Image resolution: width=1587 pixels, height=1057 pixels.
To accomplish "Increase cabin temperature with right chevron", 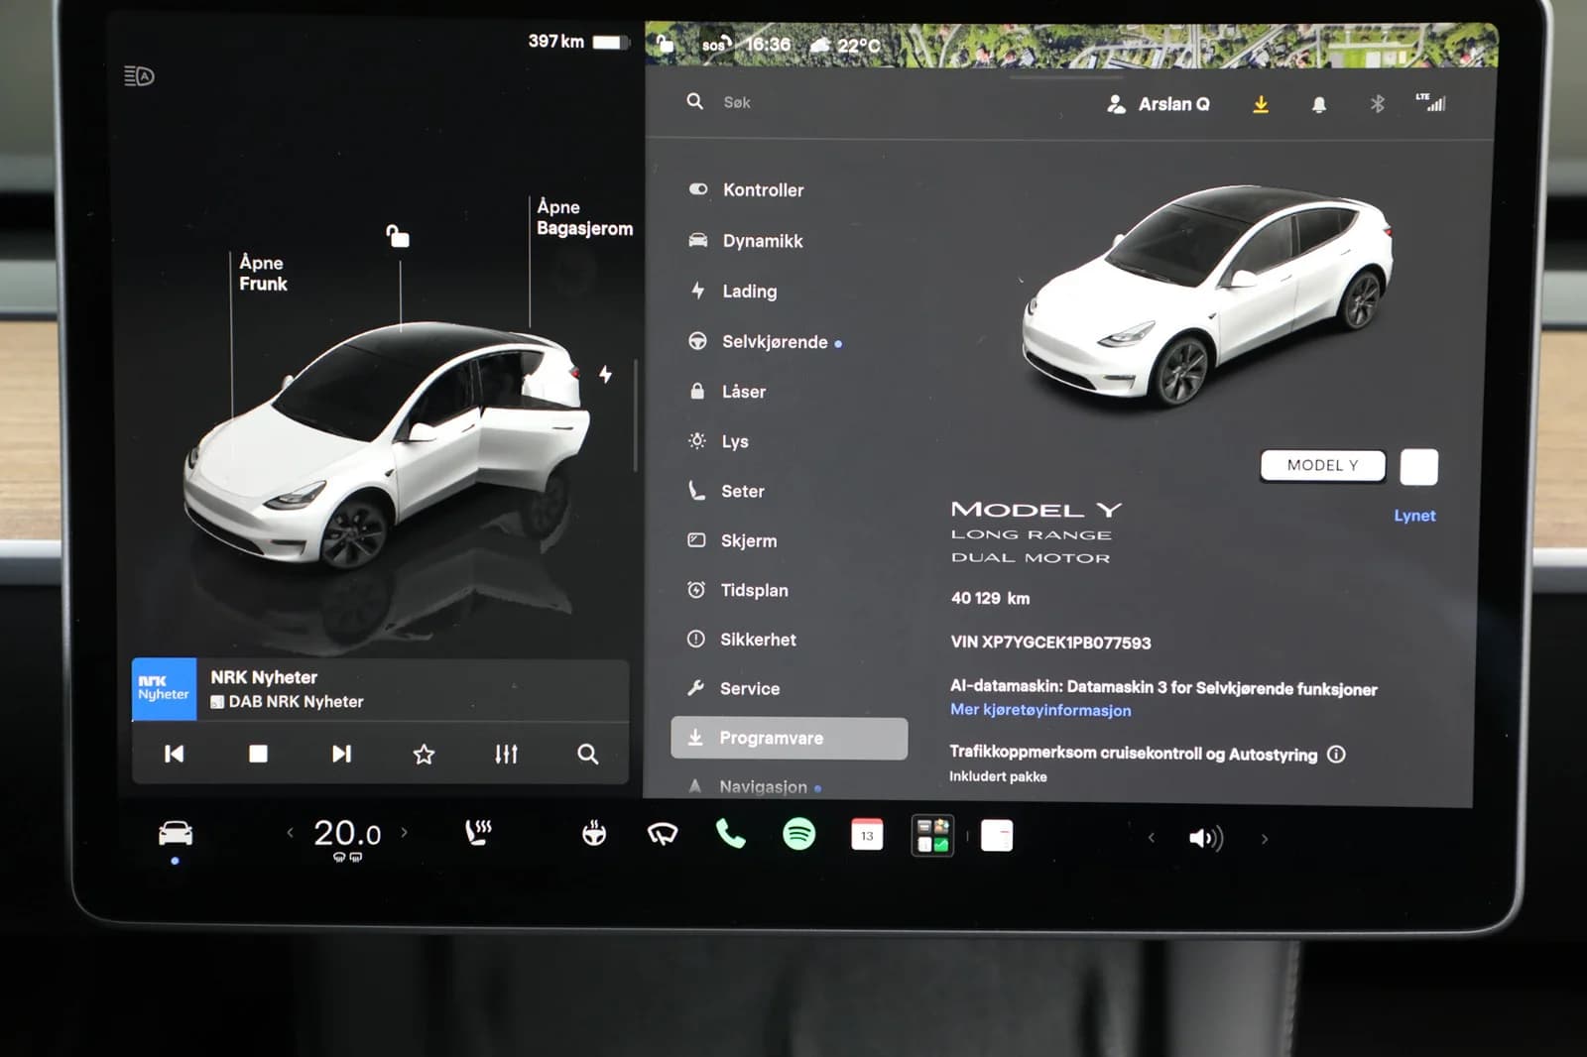I will tap(404, 833).
